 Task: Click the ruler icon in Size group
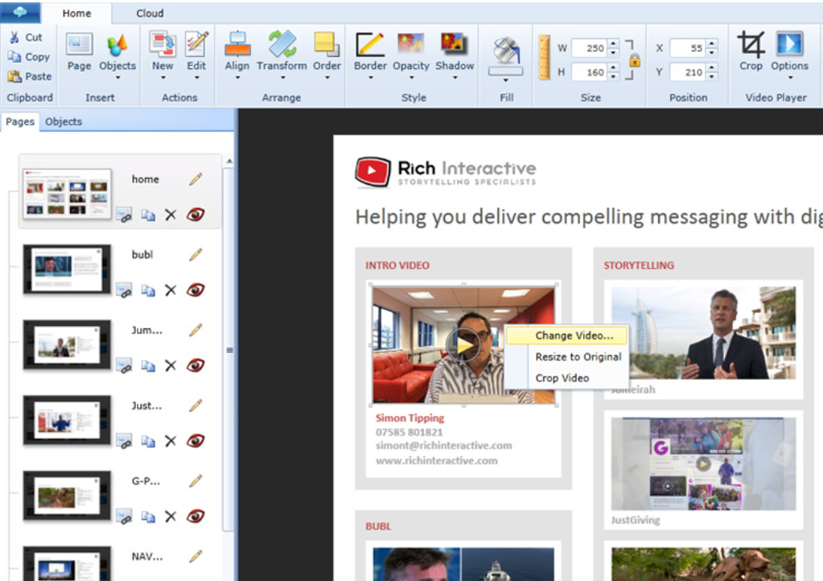545,57
